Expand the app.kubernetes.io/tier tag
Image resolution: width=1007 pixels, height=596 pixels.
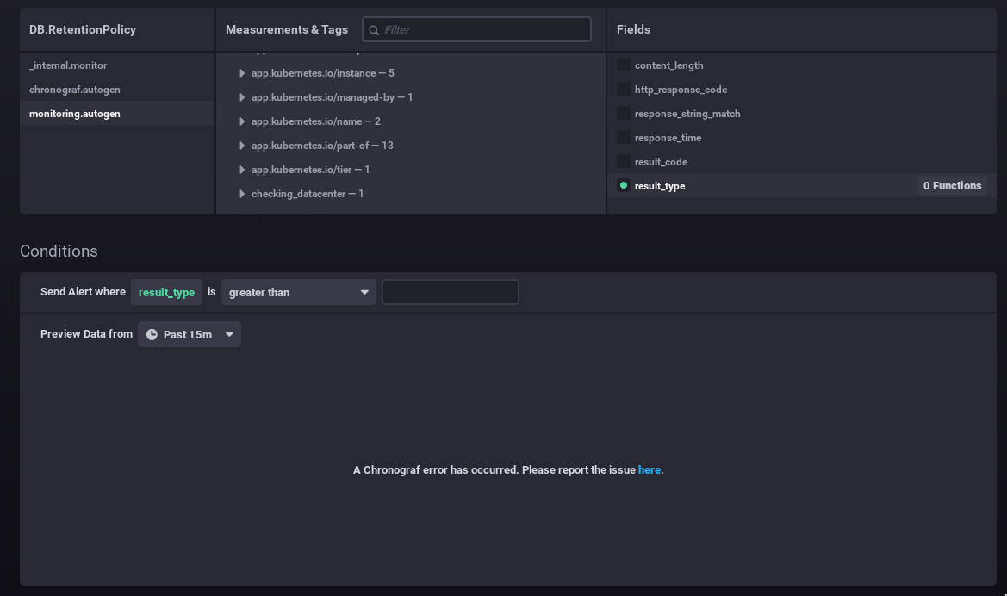point(241,170)
